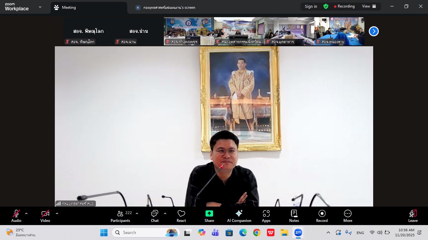Start recording with Record button

[322, 216]
